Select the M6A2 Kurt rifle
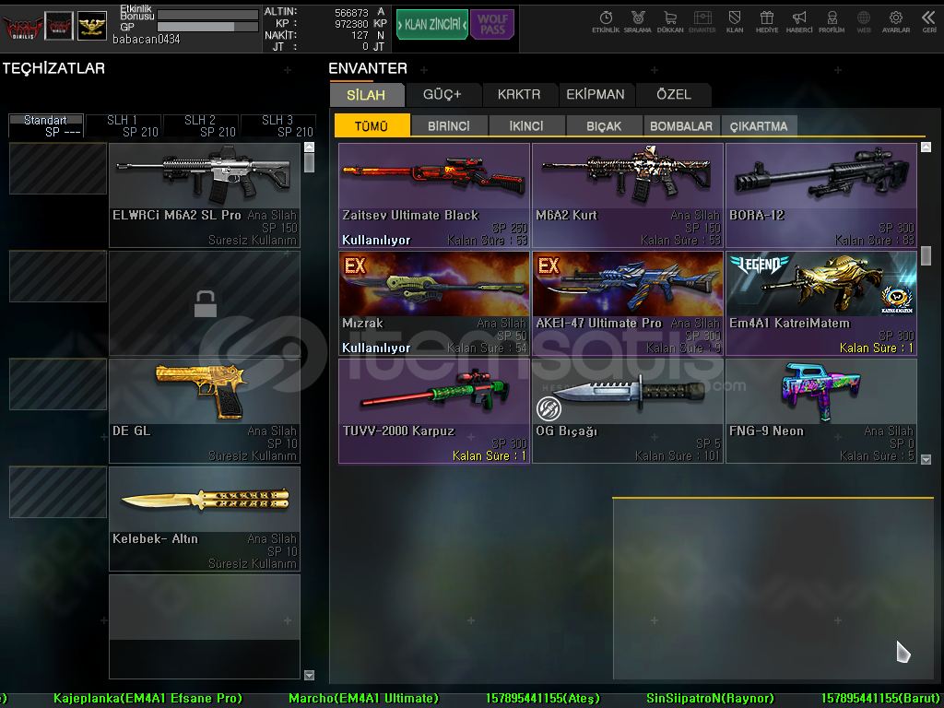 coord(628,195)
